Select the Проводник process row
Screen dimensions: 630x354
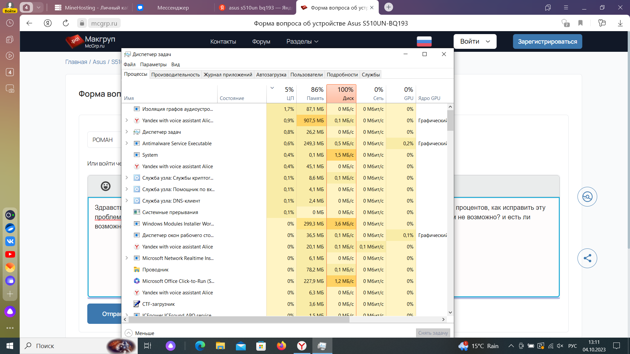[x=284, y=269]
